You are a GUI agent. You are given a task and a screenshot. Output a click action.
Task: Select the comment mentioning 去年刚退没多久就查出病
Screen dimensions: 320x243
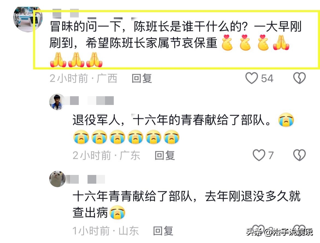click(186, 204)
